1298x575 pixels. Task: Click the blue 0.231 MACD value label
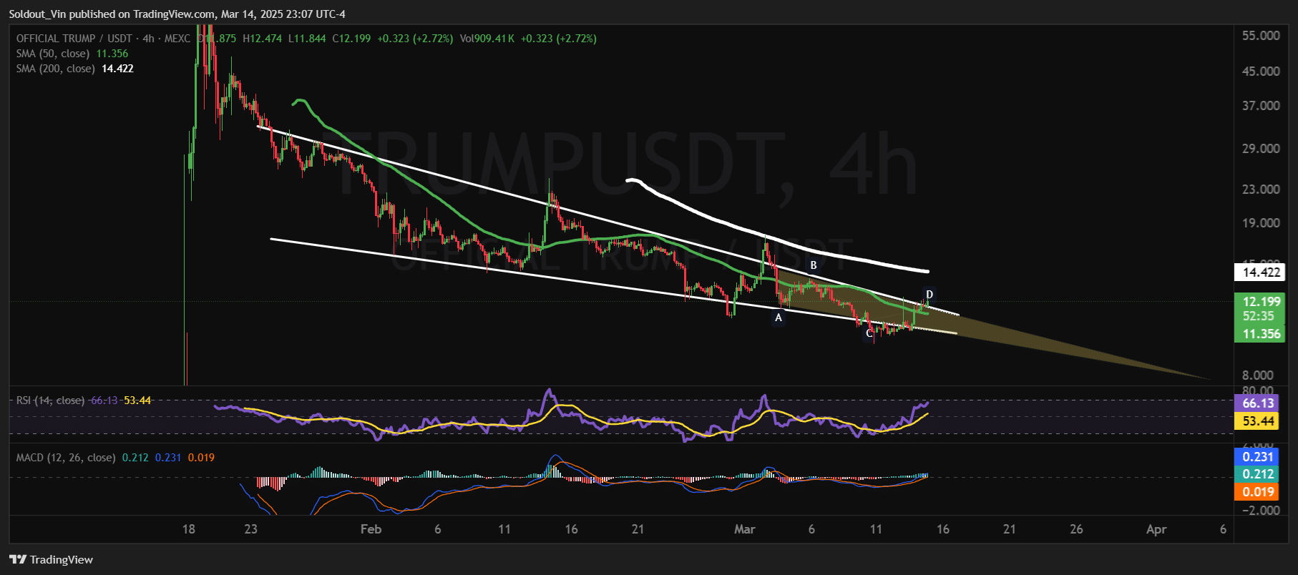tap(1257, 457)
